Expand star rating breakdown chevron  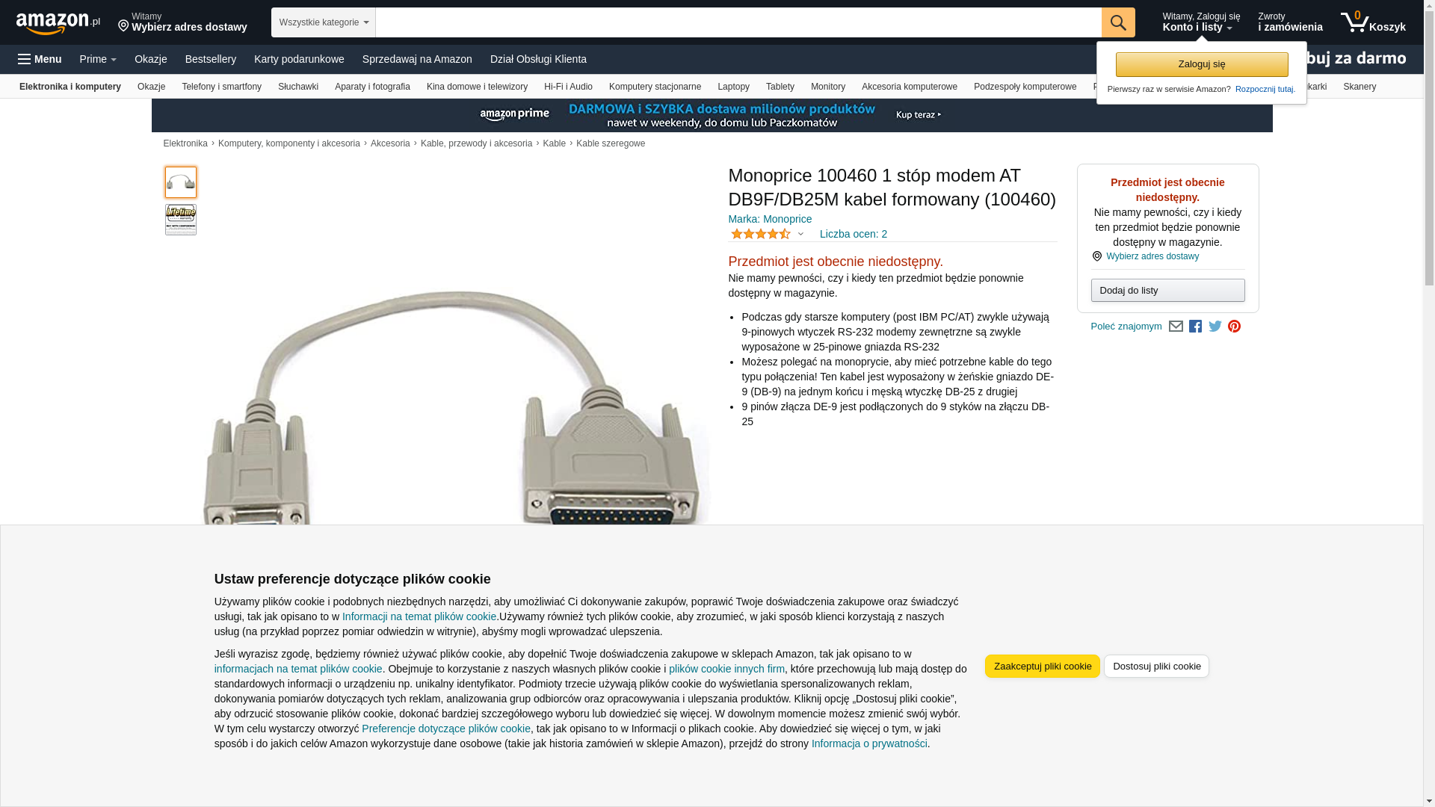tap(800, 235)
